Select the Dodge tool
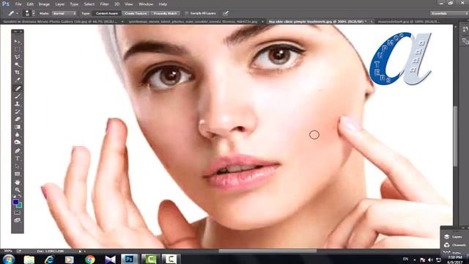 tap(17, 142)
